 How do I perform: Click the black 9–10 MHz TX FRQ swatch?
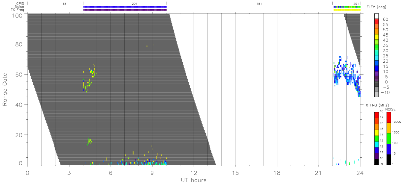coord(377,162)
